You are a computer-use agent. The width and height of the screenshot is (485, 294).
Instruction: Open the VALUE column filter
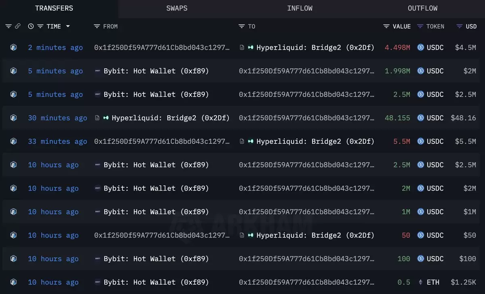[386, 26]
